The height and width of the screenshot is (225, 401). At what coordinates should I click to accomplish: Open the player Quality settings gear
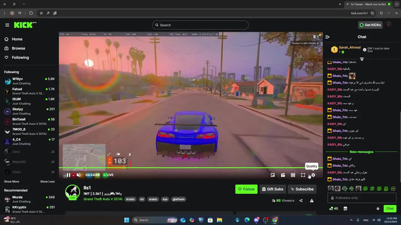pos(313,175)
